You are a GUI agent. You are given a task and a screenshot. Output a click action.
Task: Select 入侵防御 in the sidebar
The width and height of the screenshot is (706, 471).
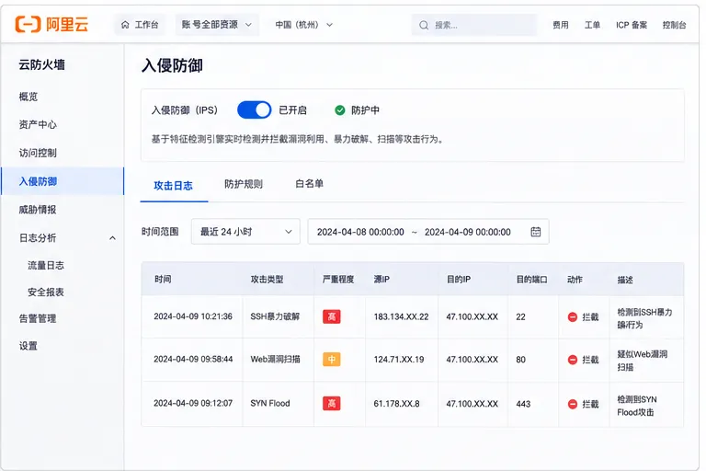[63, 181]
